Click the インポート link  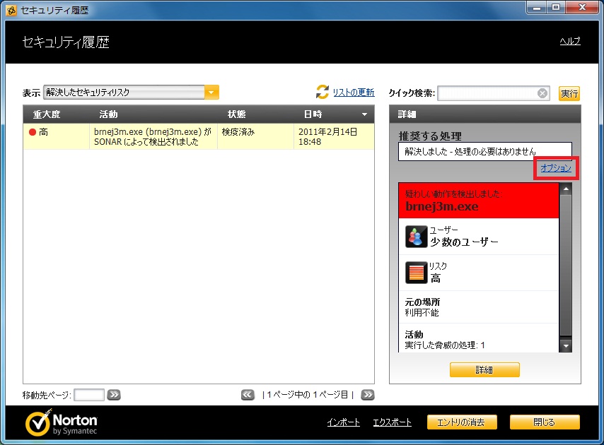[343, 422]
